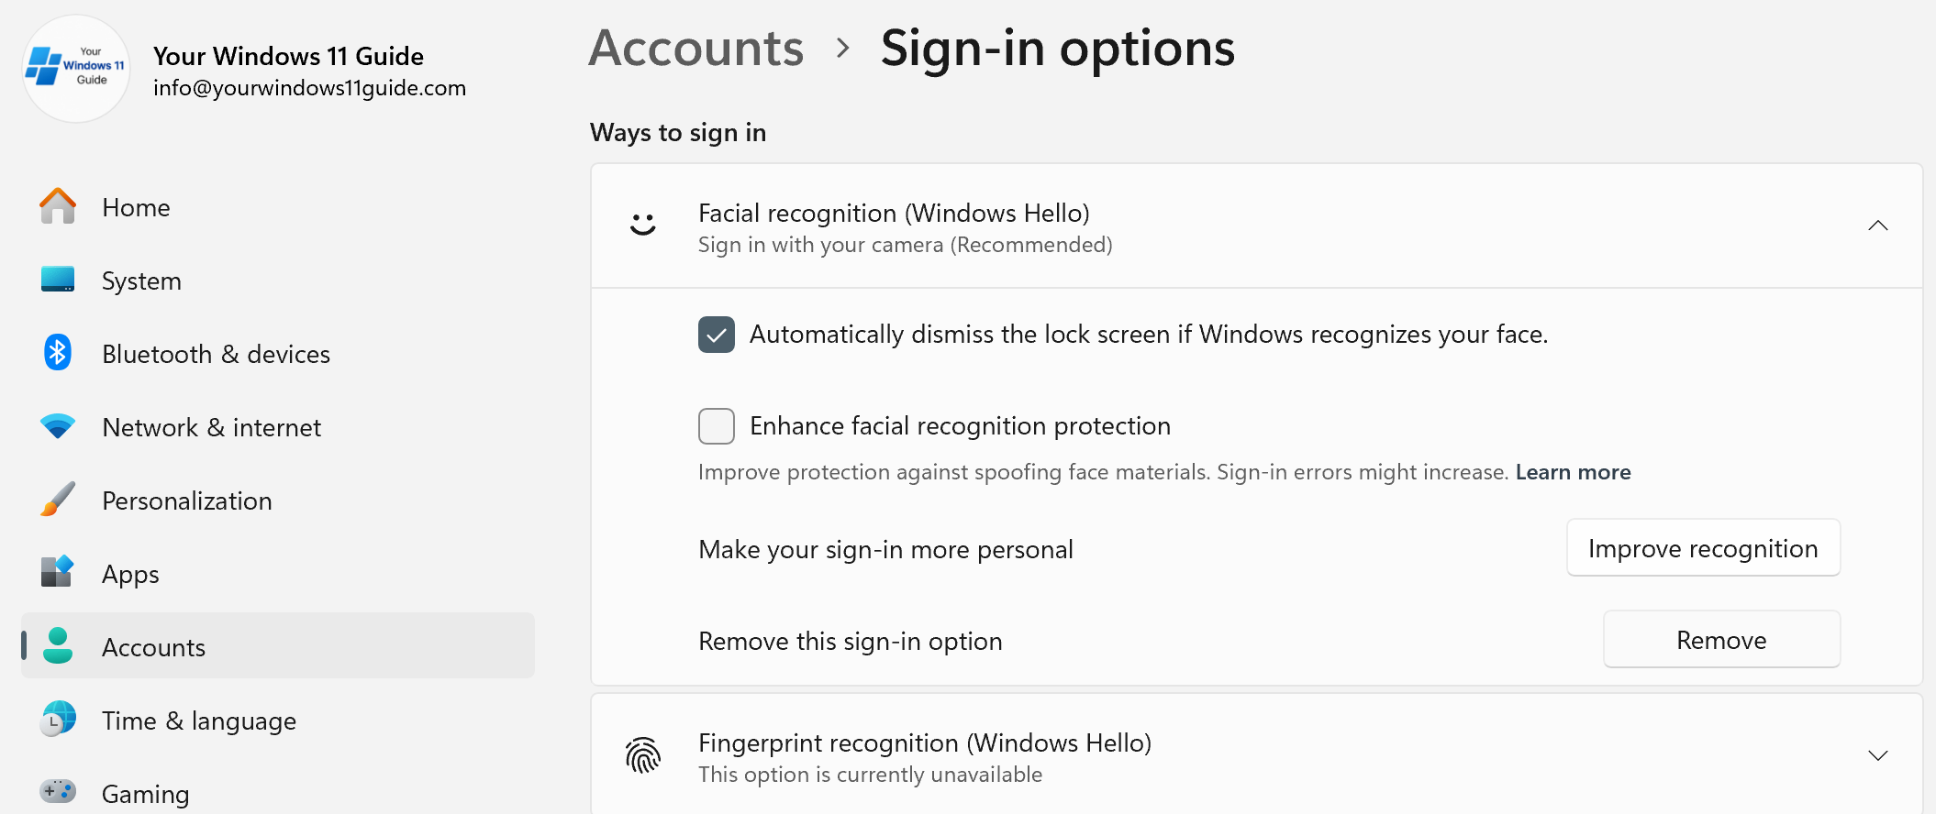This screenshot has width=1936, height=814.
Task: Open Network & internet settings
Action: [x=211, y=427]
